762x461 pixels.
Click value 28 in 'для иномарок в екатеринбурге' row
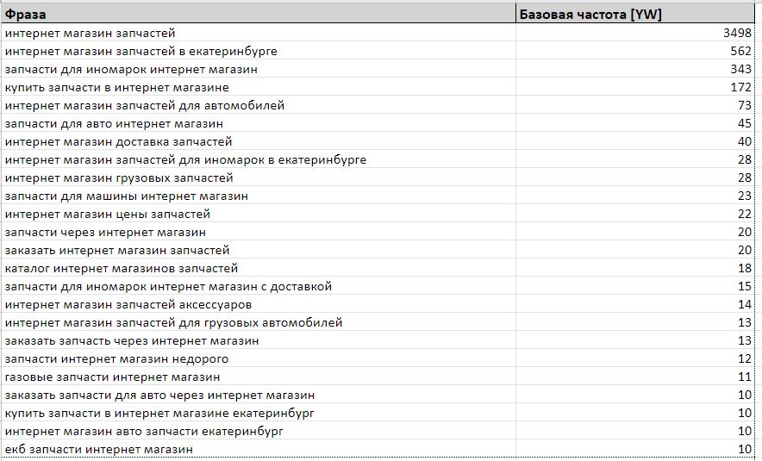click(745, 159)
